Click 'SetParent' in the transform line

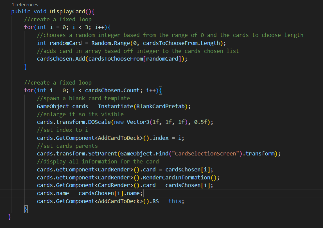pyautogui.click(x=102, y=154)
